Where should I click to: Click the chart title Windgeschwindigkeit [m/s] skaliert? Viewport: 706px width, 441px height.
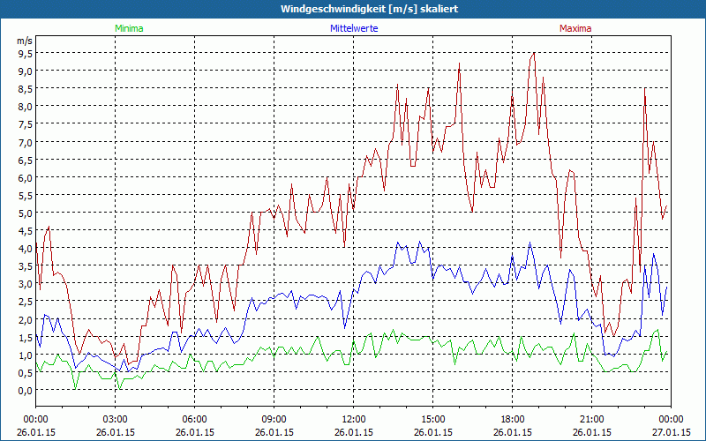[369, 9]
